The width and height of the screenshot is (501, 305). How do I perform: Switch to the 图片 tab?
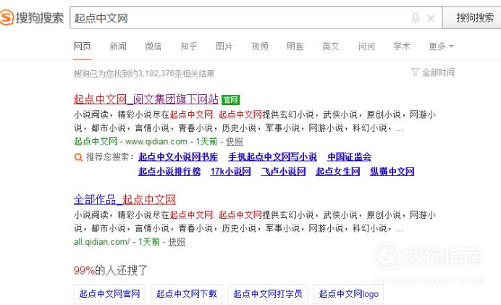(224, 46)
